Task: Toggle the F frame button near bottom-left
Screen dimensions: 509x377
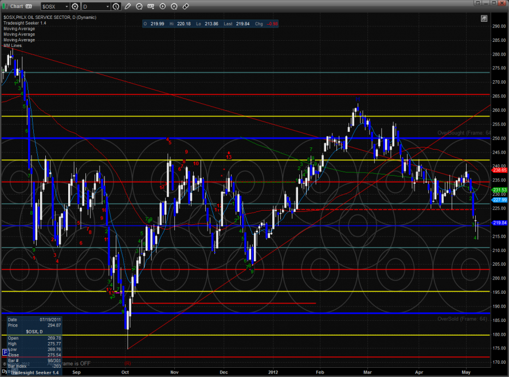Action: [6, 352]
